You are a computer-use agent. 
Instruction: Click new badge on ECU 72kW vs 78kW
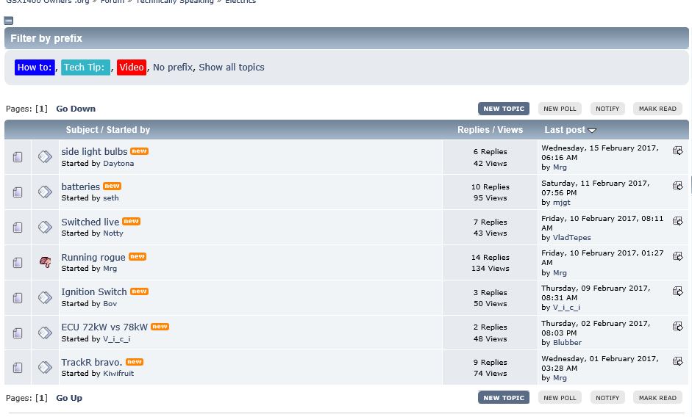[160, 327]
